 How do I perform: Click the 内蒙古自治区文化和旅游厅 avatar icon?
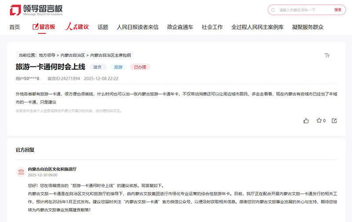[x=21, y=171]
